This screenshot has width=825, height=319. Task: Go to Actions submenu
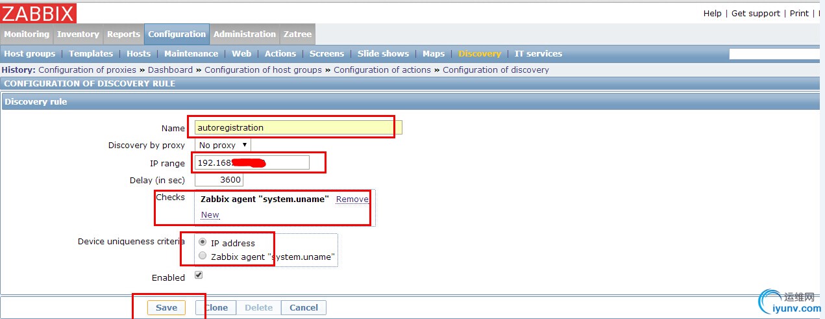point(280,54)
